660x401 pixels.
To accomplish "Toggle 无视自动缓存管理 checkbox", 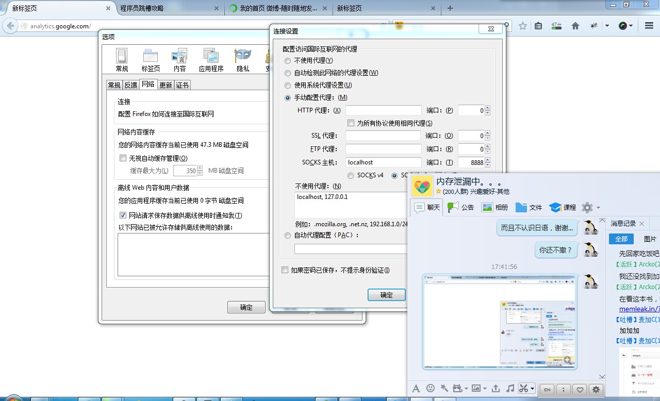I will [123, 158].
